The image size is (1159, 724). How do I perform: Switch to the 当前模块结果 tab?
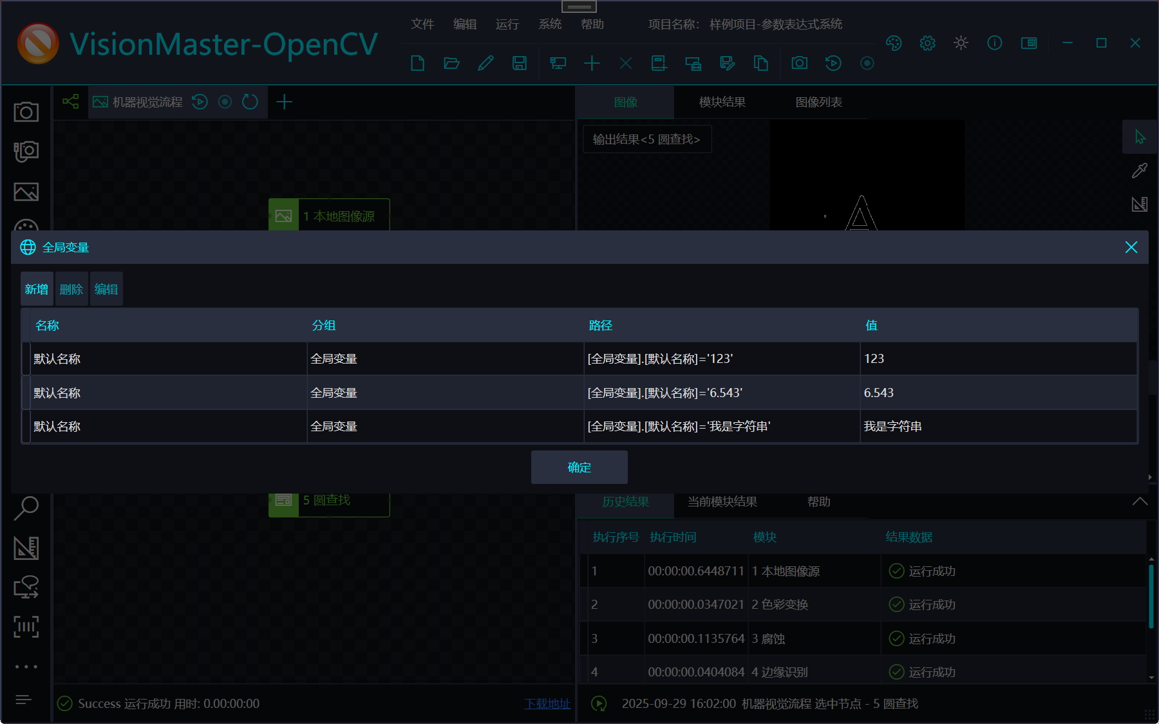click(x=722, y=502)
